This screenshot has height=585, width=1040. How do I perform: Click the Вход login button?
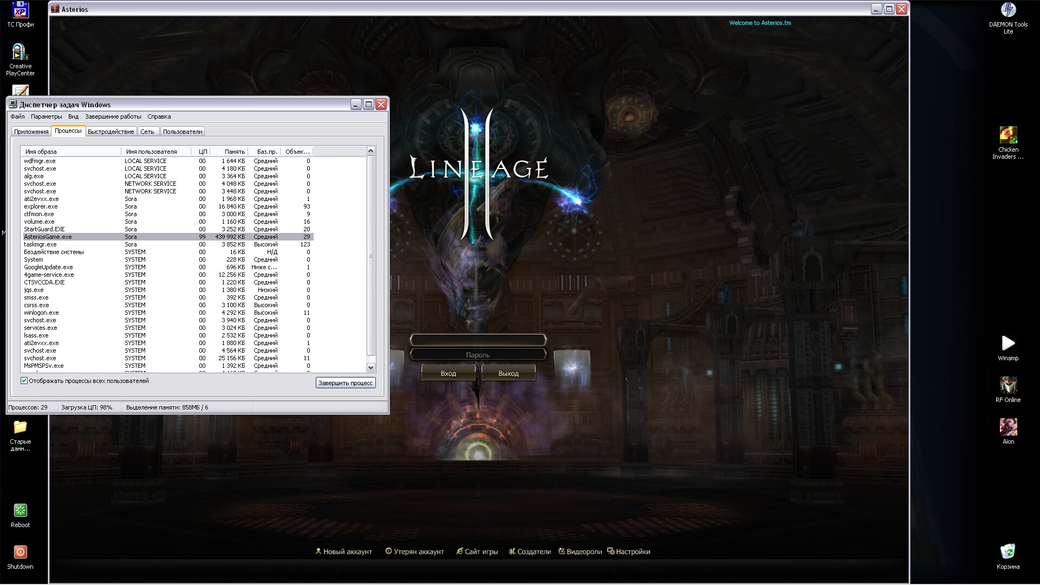coord(448,373)
